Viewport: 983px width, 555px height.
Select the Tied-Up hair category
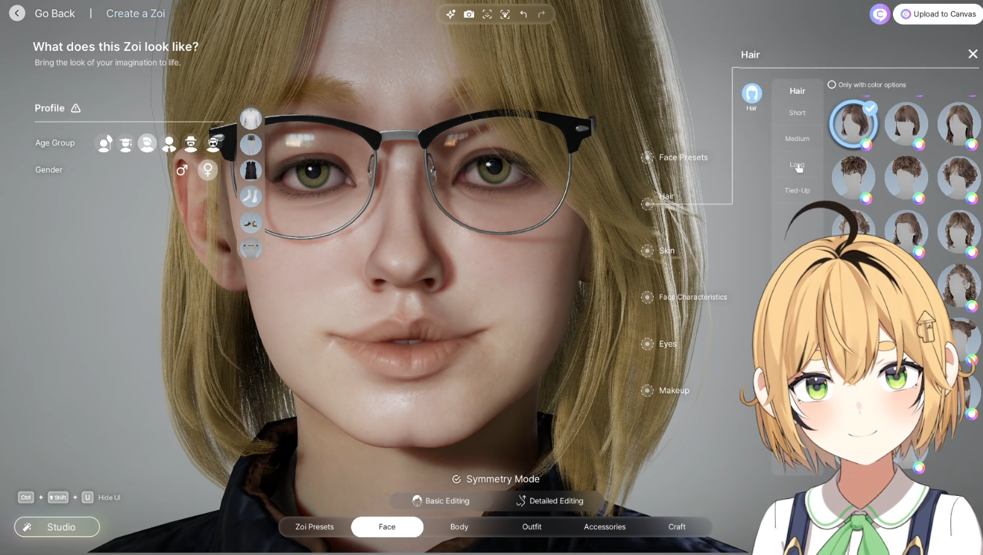(797, 191)
